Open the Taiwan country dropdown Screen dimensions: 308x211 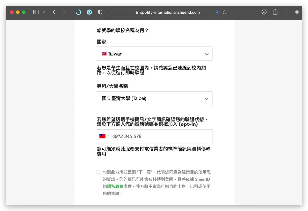[x=155, y=54]
